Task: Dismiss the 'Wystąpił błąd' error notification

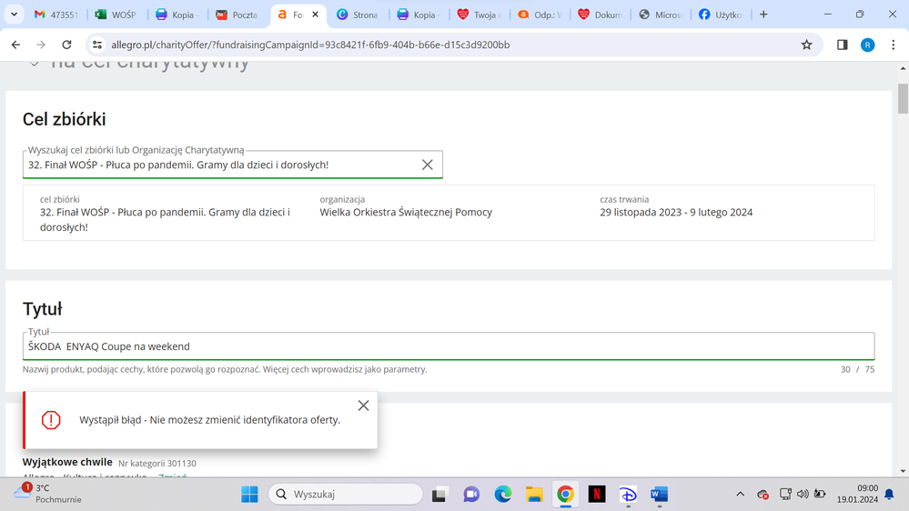Action: click(363, 406)
